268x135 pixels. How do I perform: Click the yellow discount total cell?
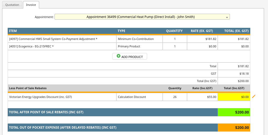point(234,97)
